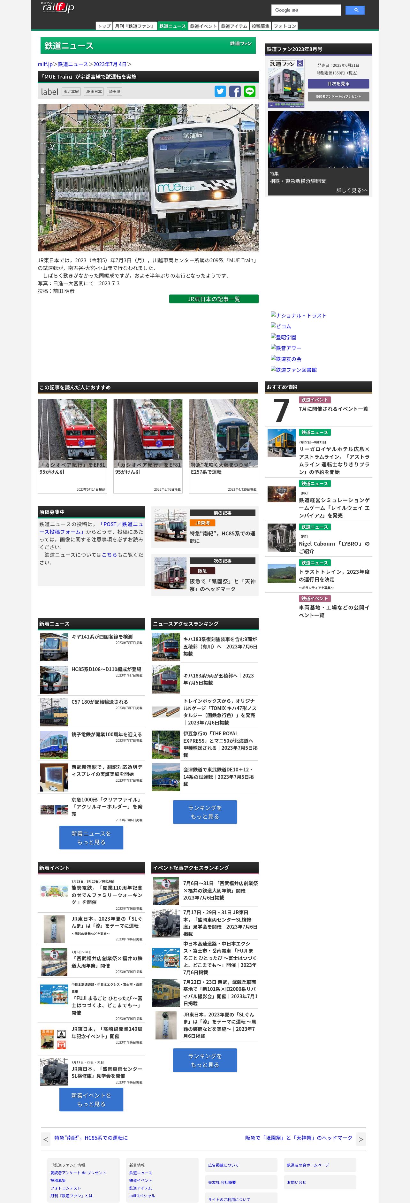410x1203 pixels.
Task: Click ランキングをもっと見る under news ranking
Action: 205,812
